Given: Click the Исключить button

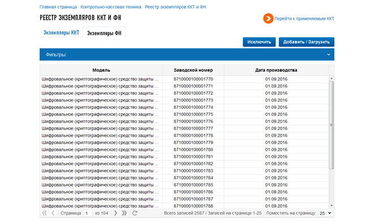Looking at the screenshot, I should [x=259, y=42].
